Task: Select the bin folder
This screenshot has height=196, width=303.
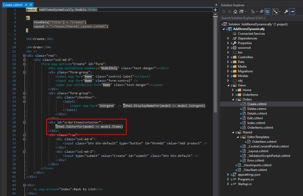Action: [240, 53]
